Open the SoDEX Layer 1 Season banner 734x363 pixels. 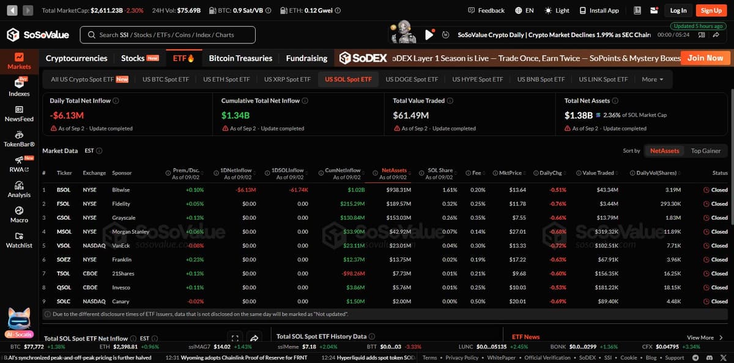pos(535,58)
